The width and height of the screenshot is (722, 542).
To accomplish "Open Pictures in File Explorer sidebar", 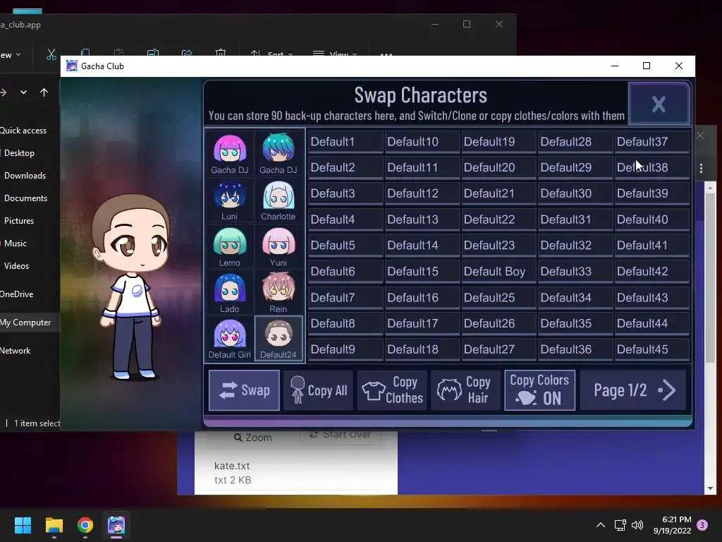I will 19,221.
